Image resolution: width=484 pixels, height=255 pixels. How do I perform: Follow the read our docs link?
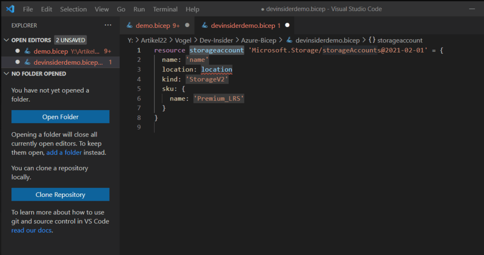[32, 230]
